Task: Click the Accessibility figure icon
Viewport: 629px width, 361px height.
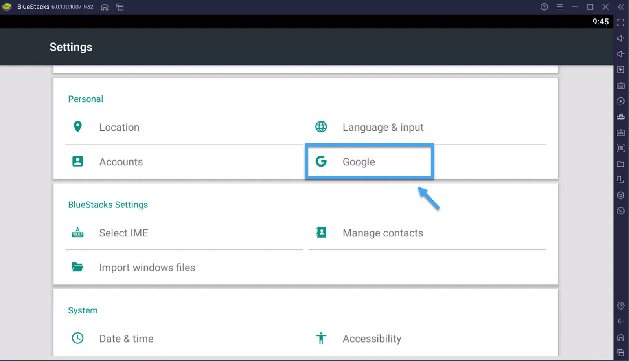Action: pos(321,338)
